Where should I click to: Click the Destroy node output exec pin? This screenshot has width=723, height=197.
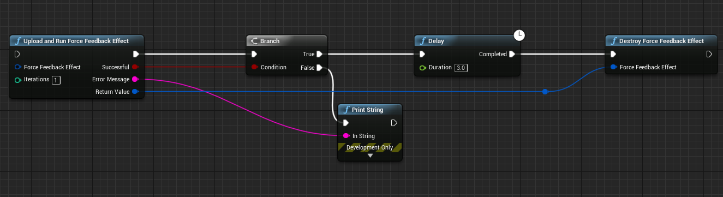coord(709,54)
